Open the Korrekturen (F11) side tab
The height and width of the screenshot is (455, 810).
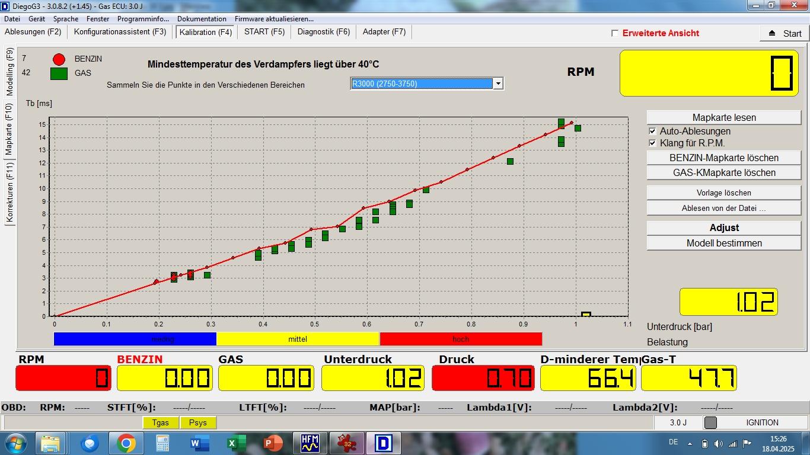[9, 193]
